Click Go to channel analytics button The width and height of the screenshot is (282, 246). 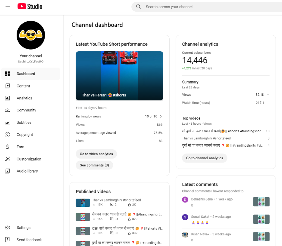click(205, 158)
